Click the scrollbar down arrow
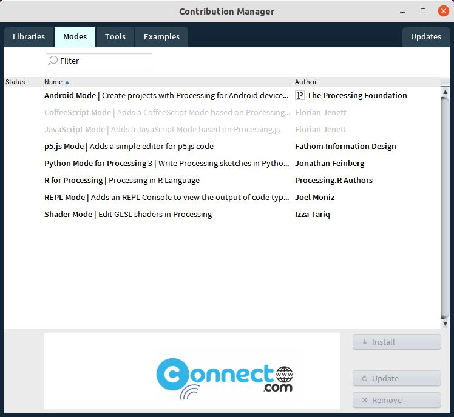Screen dimensions: 454x417 pos(446,324)
